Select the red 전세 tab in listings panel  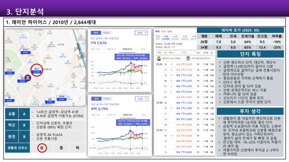(163, 31)
